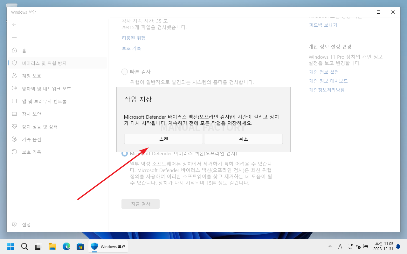
Task: Select 계정 보호 menu item
Action: click(x=57, y=76)
